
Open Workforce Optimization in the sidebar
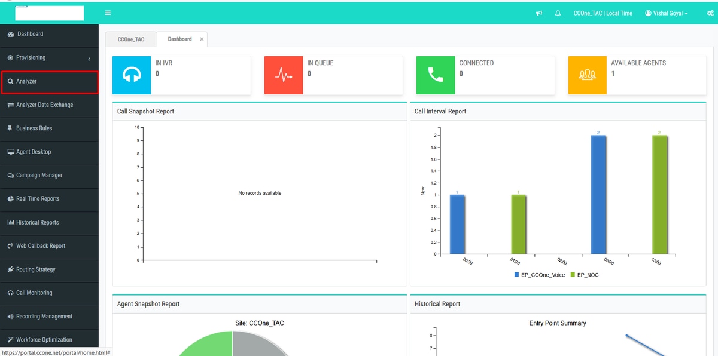point(49,340)
